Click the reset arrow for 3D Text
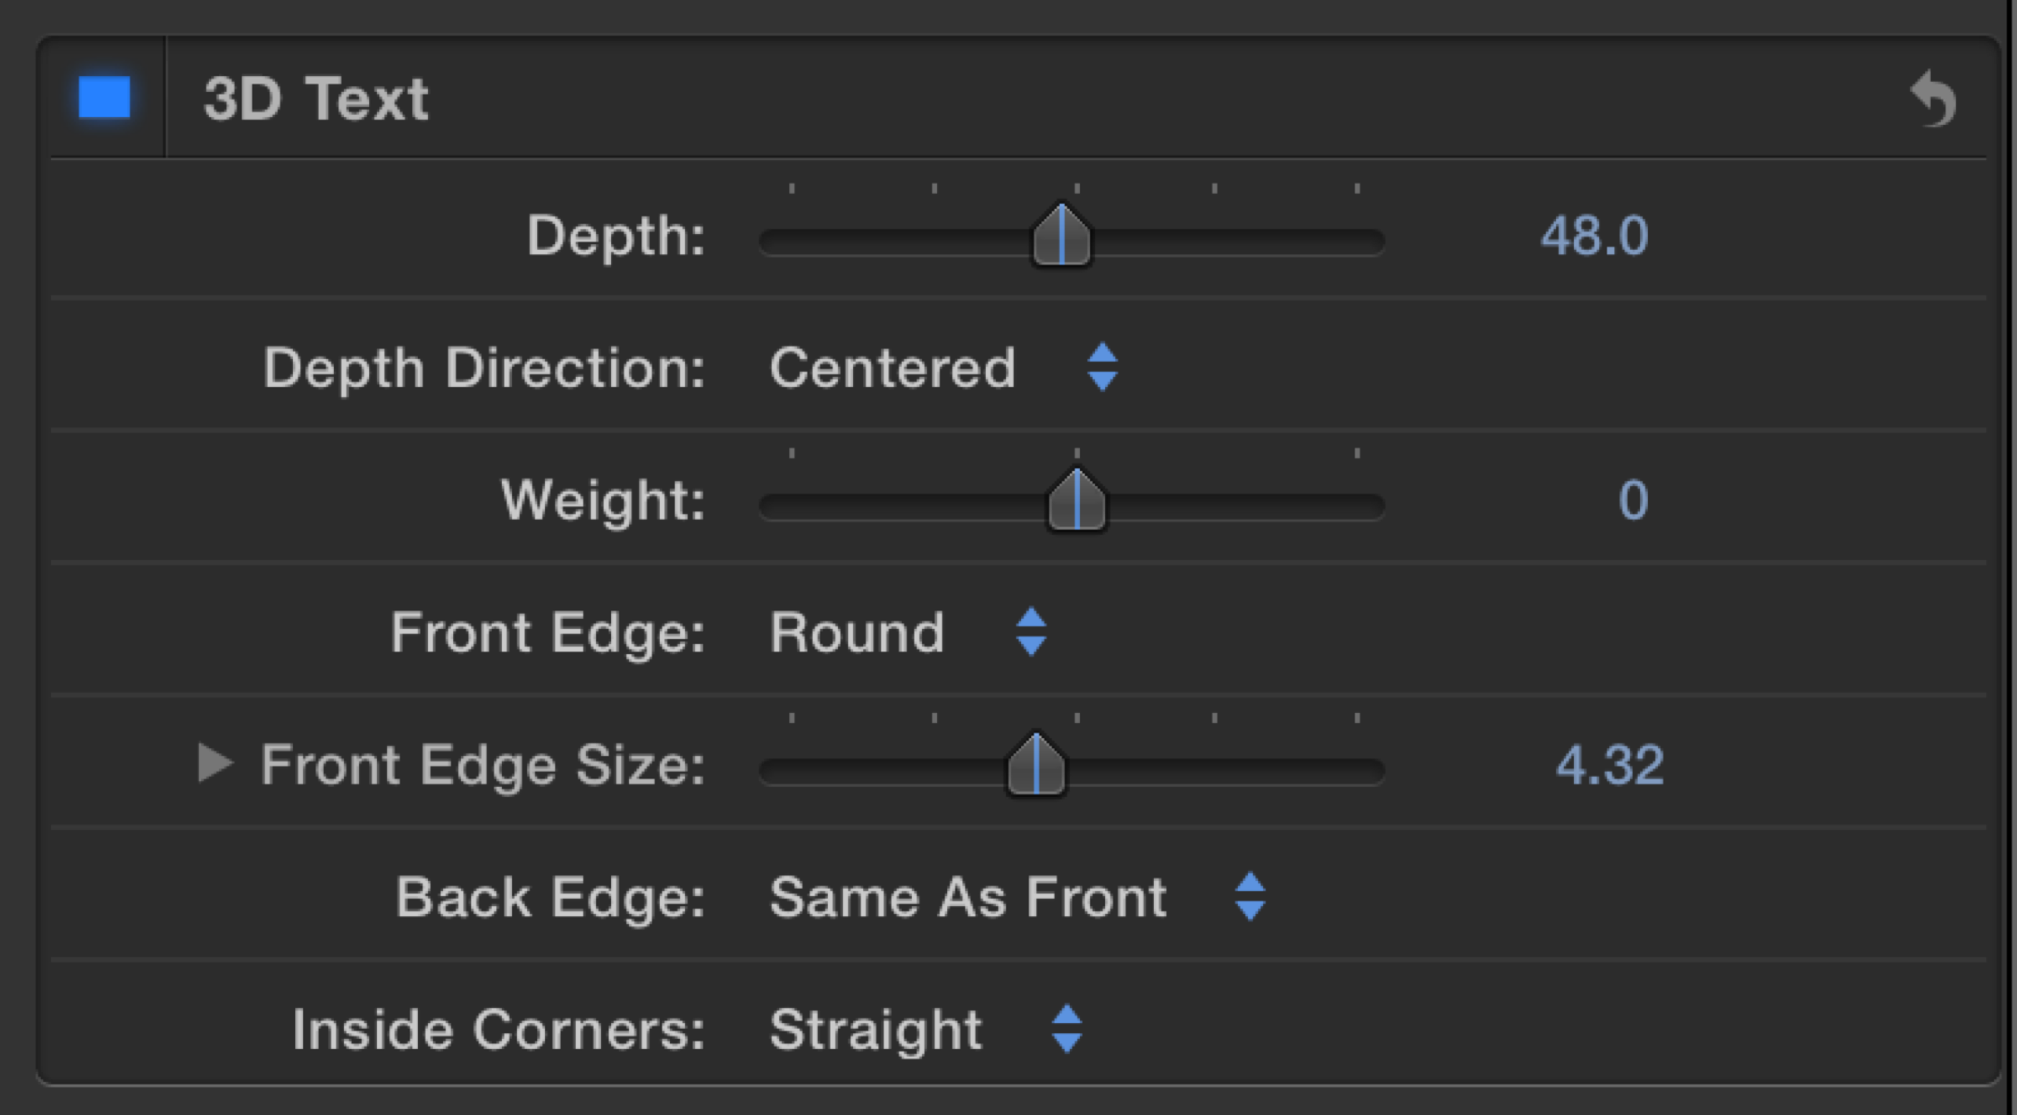The image size is (2017, 1115). click(x=1934, y=100)
